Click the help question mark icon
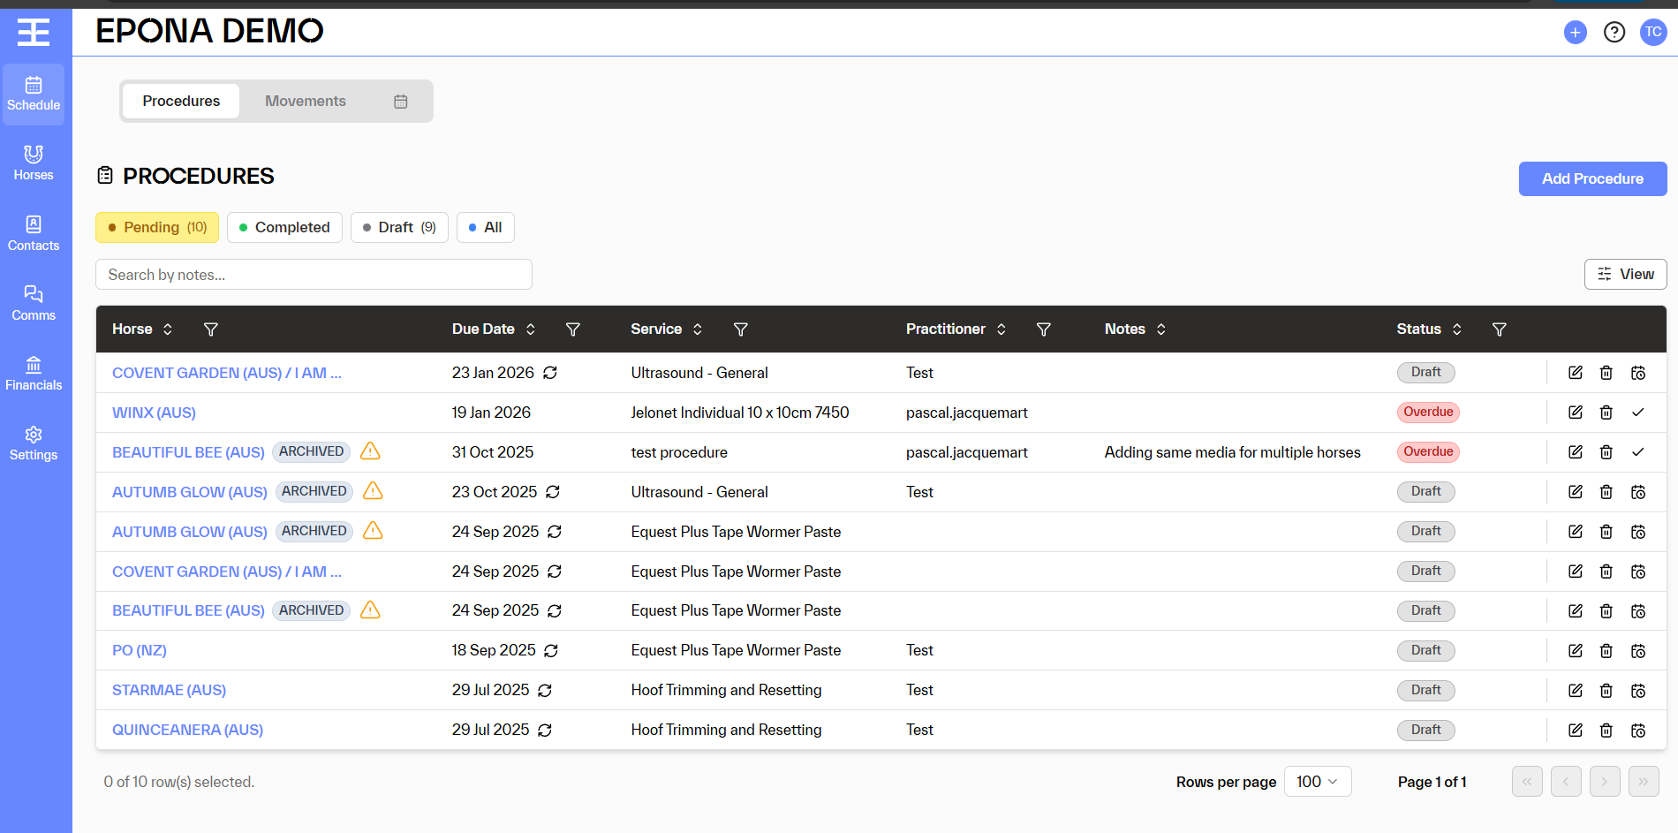 point(1614,33)
